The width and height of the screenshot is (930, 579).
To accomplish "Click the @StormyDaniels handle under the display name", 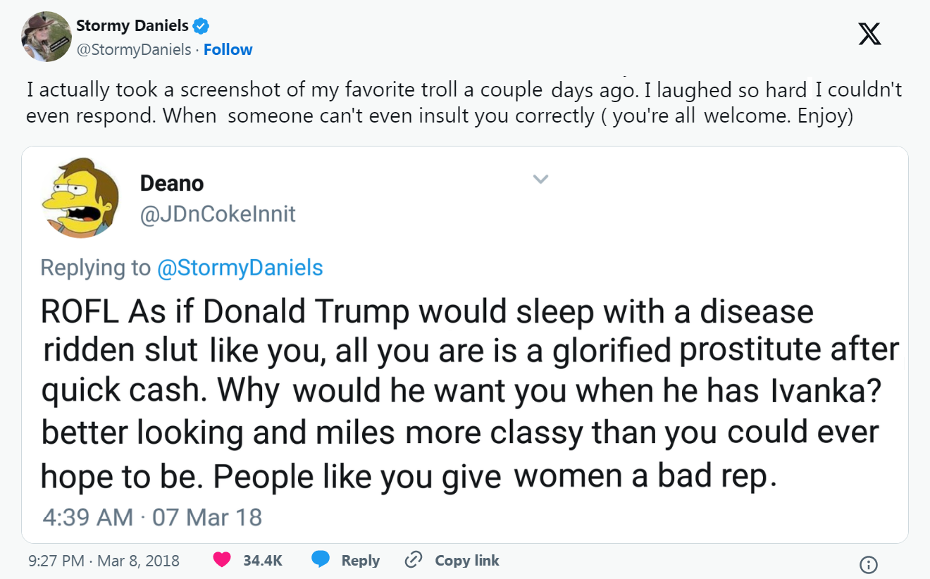I will click(133, 49).
